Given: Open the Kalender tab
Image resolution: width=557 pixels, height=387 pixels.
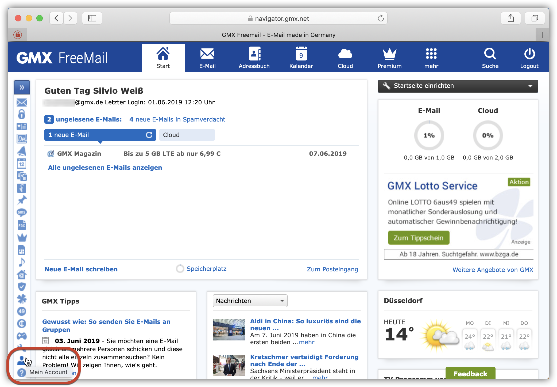Looking at the screenshot, I should (x=301, y=58).
